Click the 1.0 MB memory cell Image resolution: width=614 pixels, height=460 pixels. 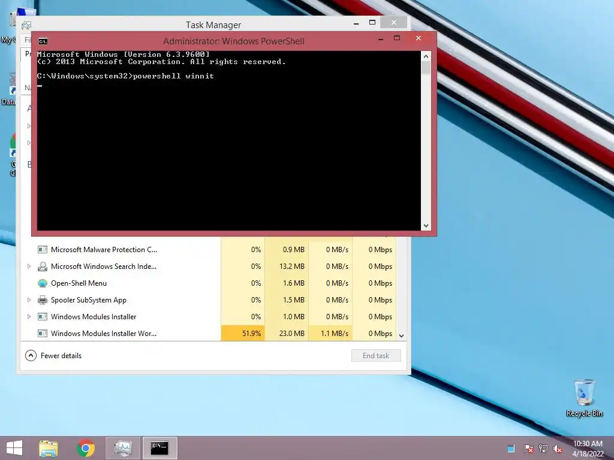coord(287,317)
